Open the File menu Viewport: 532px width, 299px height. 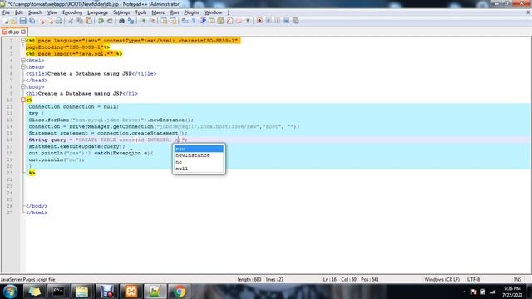pos(6,12)
